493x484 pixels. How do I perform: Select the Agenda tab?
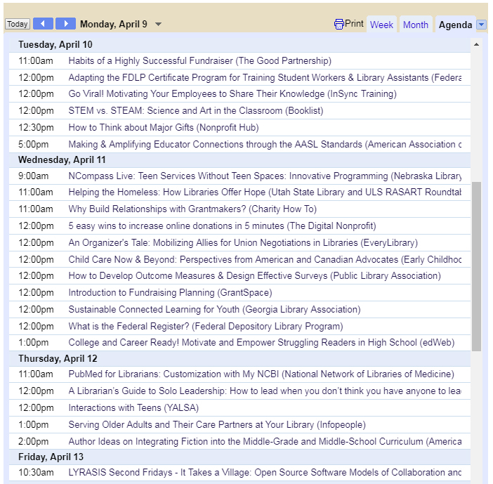[455, 25]
